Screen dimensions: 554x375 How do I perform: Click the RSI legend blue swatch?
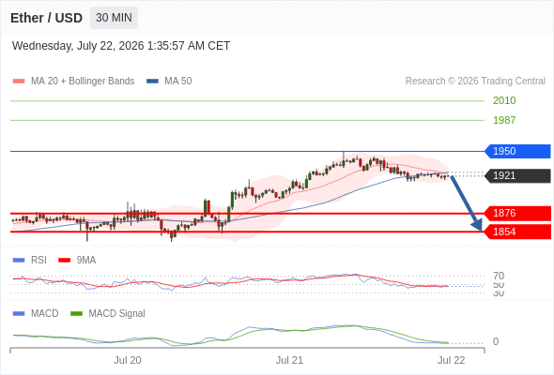click(19, 261)
